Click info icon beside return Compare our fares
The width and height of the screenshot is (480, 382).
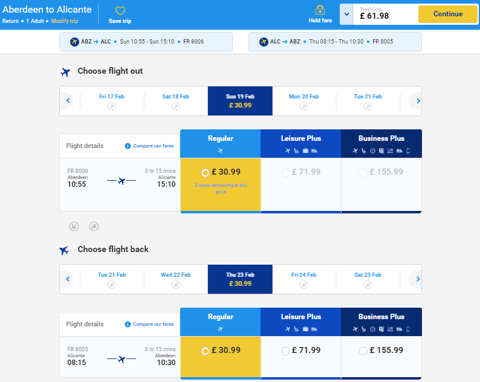[x=128, y=324]
